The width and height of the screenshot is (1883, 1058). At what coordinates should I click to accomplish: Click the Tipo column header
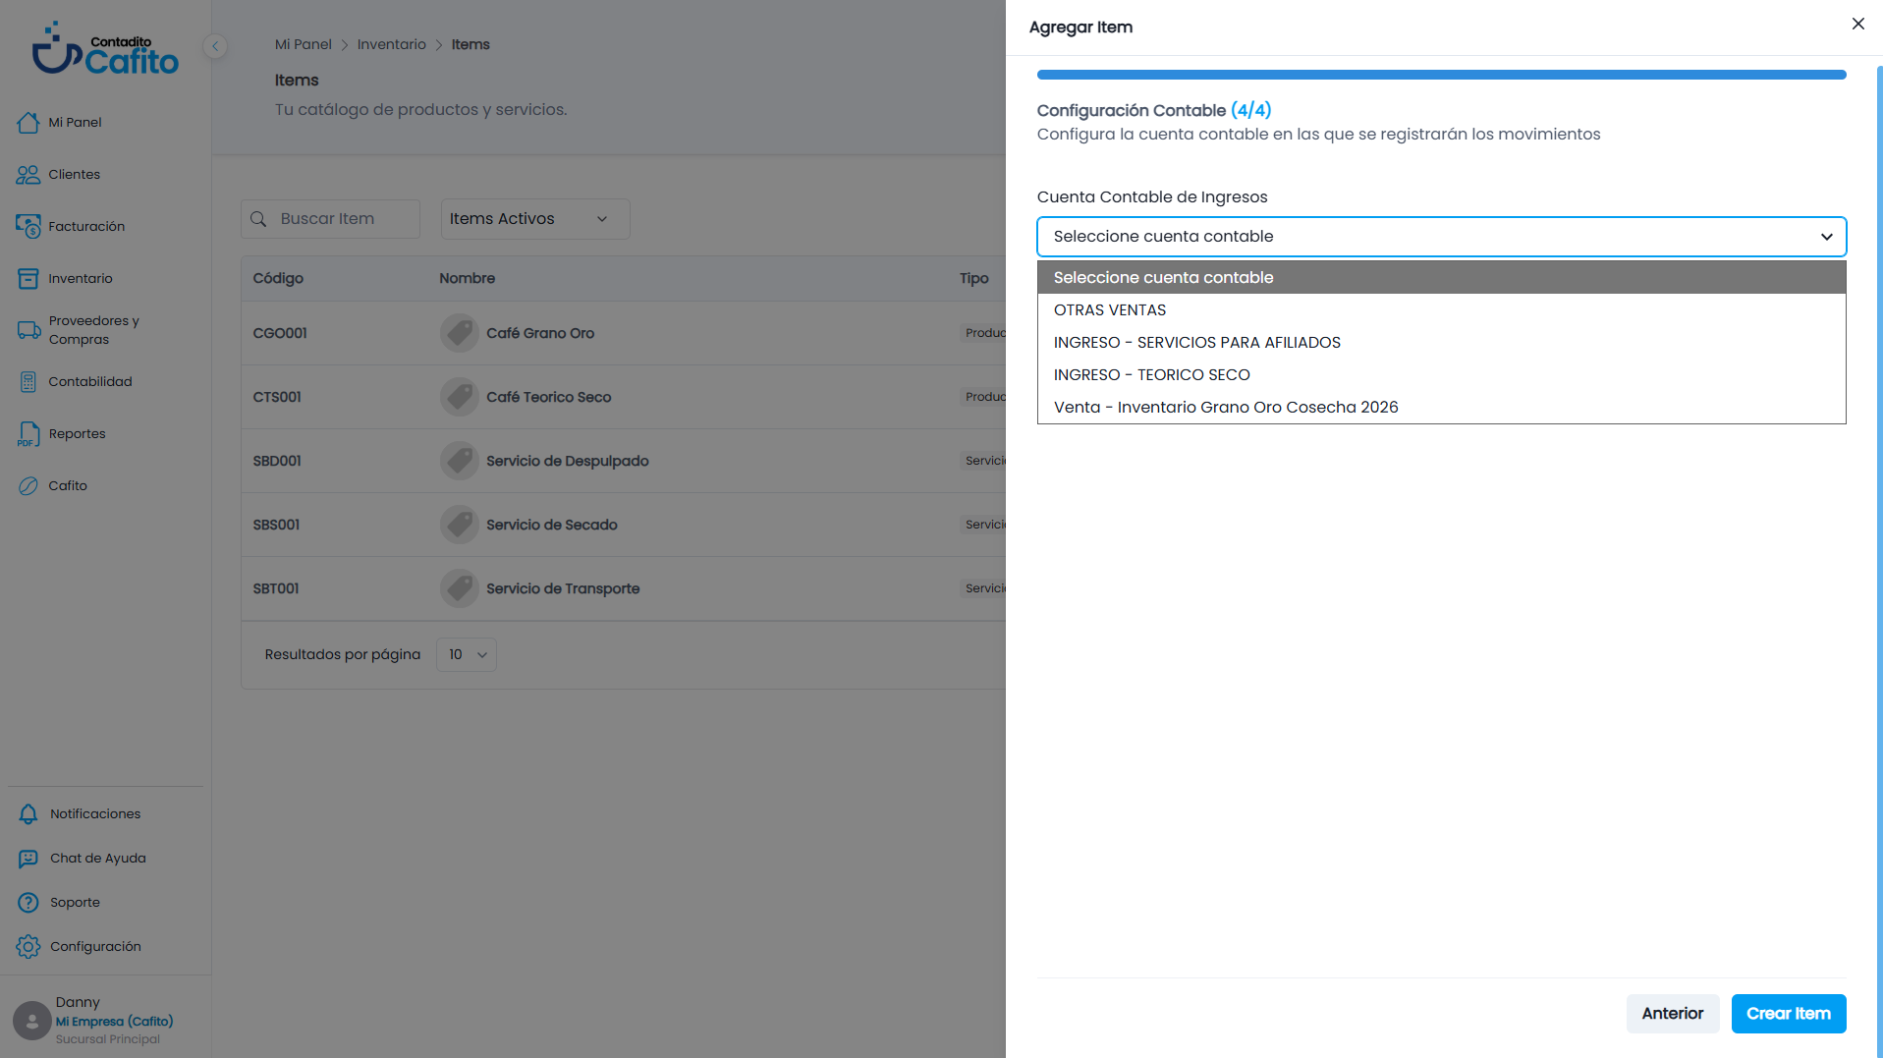tap(973, 278)
